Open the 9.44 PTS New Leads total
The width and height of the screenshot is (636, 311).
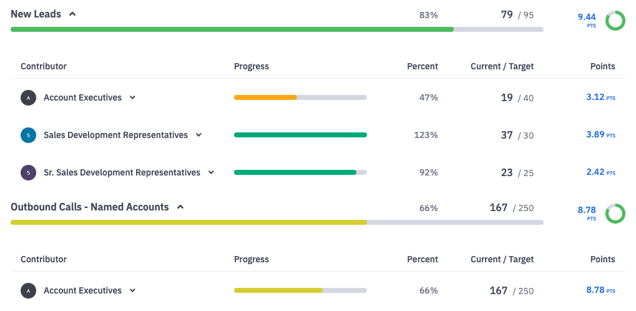point(587,19)
